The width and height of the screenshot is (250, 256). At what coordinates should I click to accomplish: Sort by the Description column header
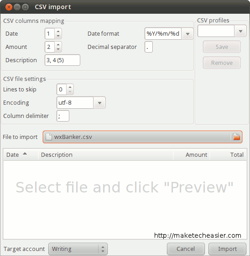[x=106, y=155]
